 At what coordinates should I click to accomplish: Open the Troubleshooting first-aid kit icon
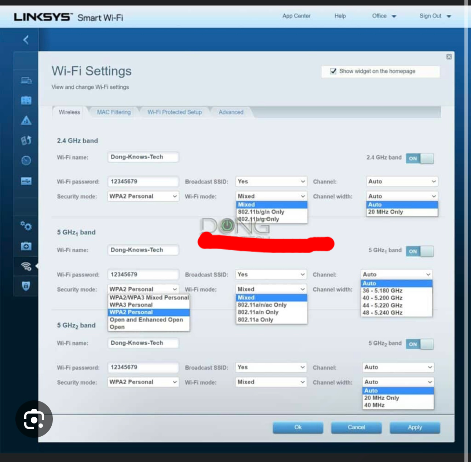[26, 246]
